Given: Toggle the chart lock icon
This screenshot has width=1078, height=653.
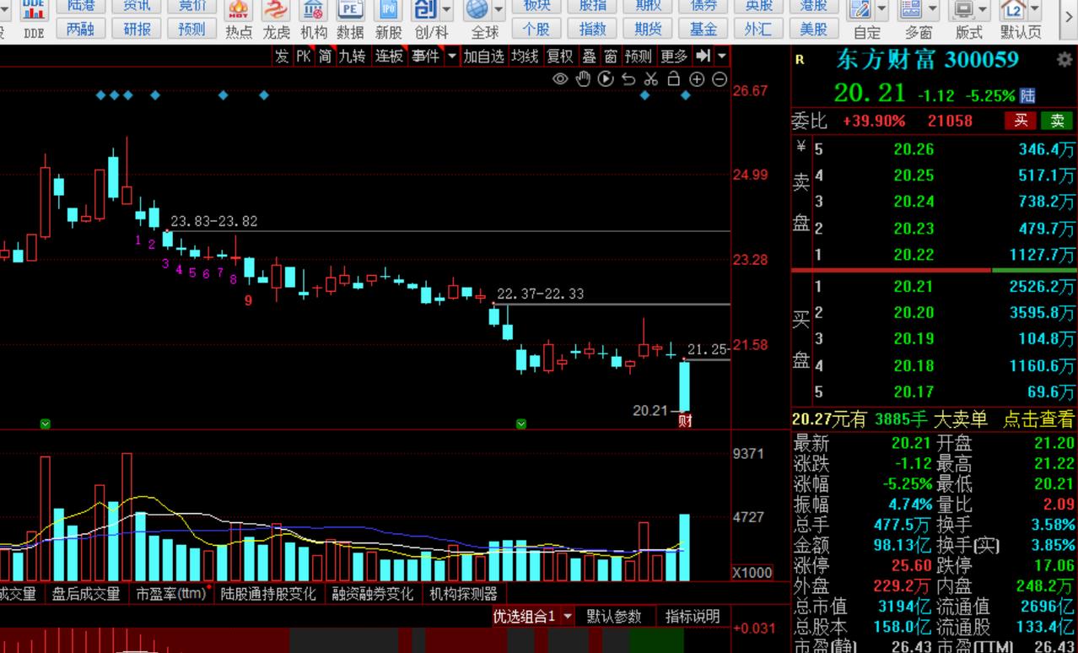Looking at the screenshot, I should pos(673,78).
